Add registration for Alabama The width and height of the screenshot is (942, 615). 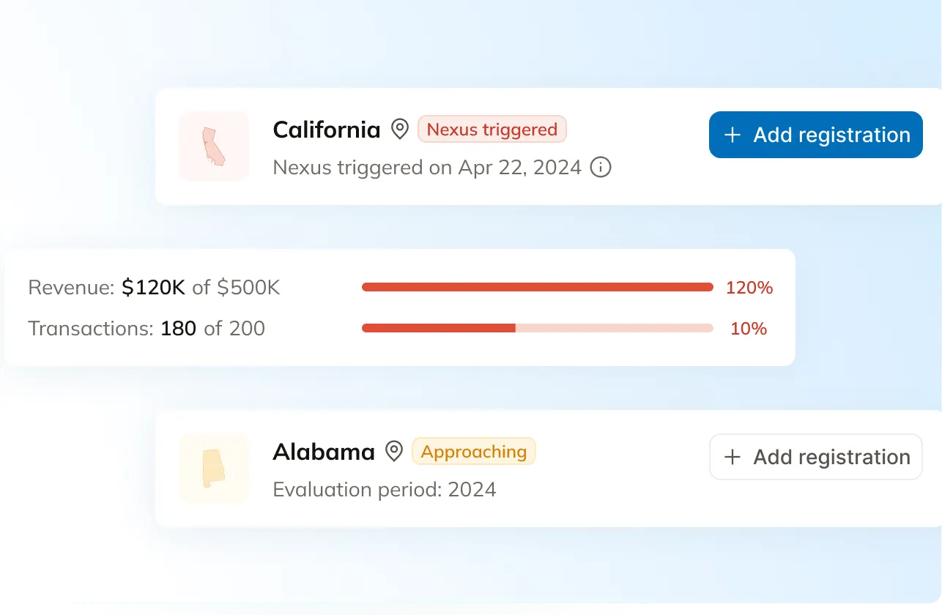[815, 458]
